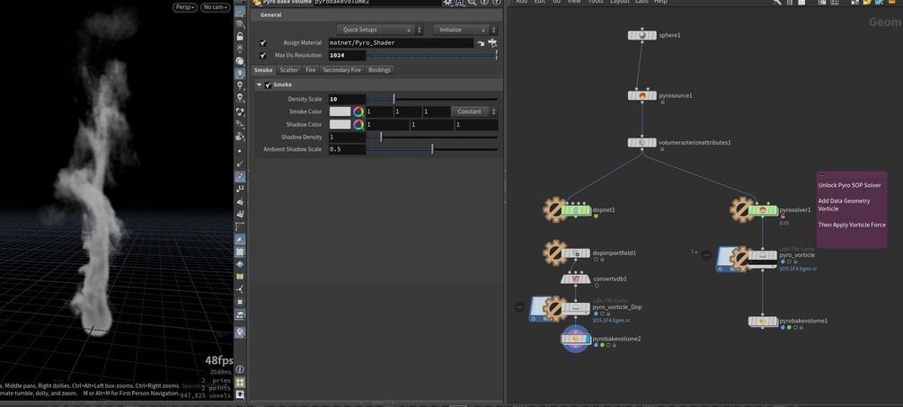The width and height of the screenshot is (903, 407).
Task: Toggle the green flag on dopnet1
Action: 596,217
